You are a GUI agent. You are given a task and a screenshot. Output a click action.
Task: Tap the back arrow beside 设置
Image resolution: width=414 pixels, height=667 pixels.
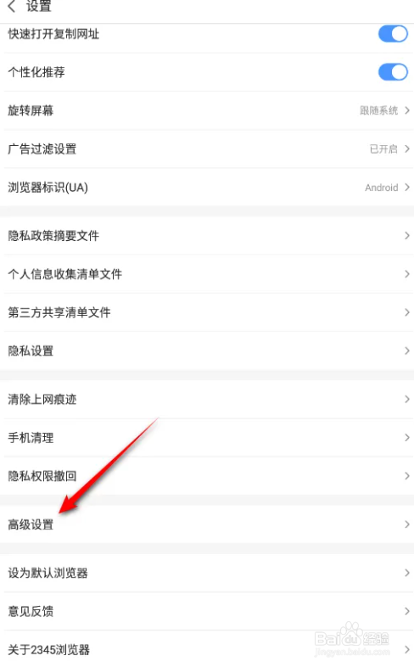point(12,6)
